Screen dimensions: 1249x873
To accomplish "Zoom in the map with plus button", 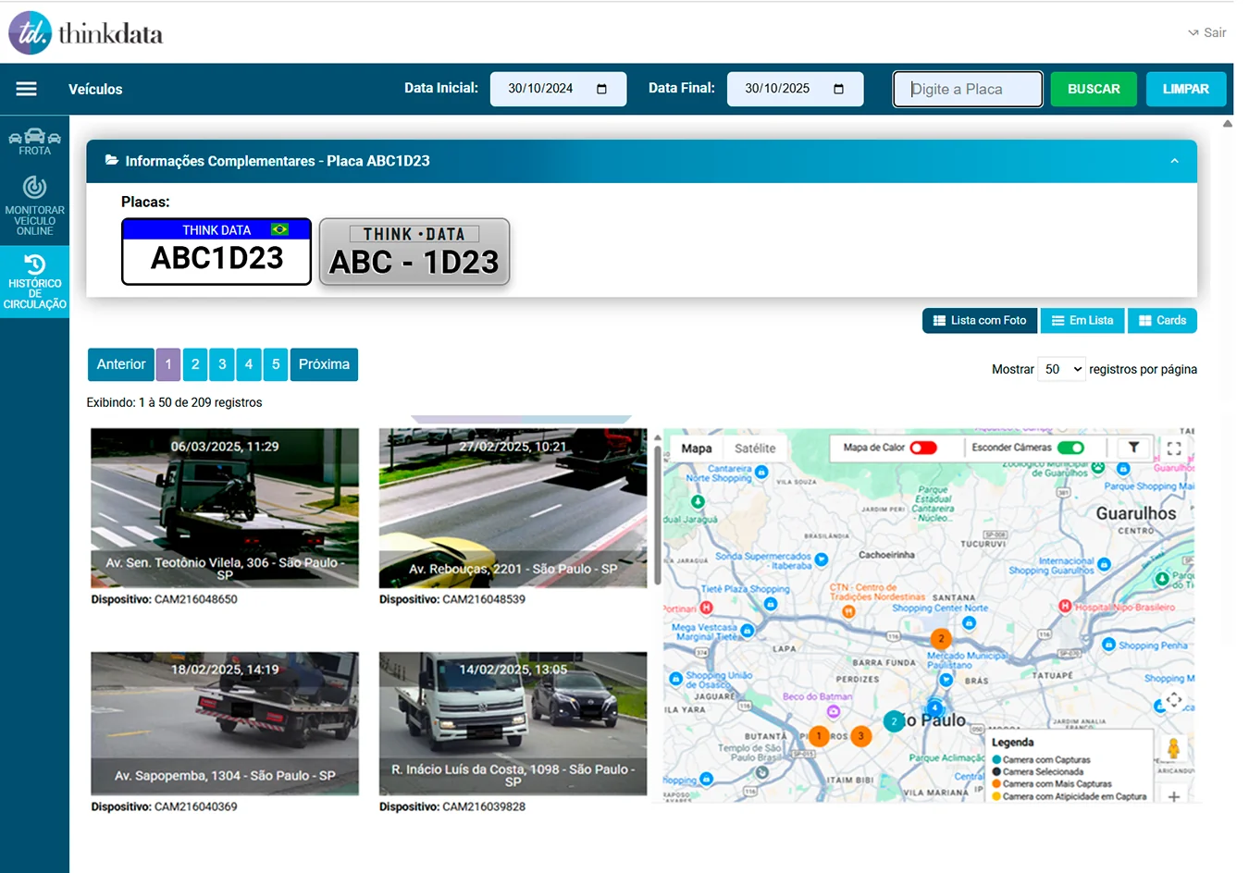I will pyautogui.click(x=1174, y=795).
